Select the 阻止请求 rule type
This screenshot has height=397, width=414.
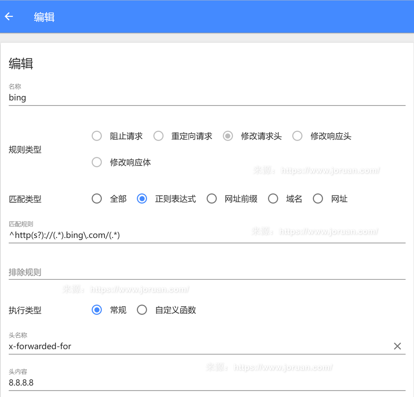point(97,136)
